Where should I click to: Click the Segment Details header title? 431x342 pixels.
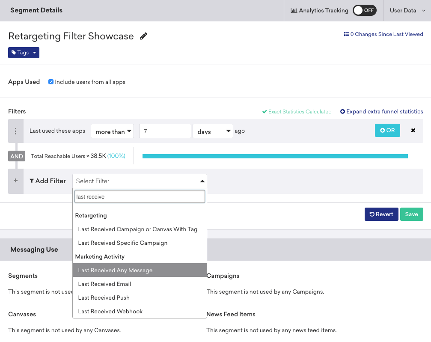coord(36,10)
